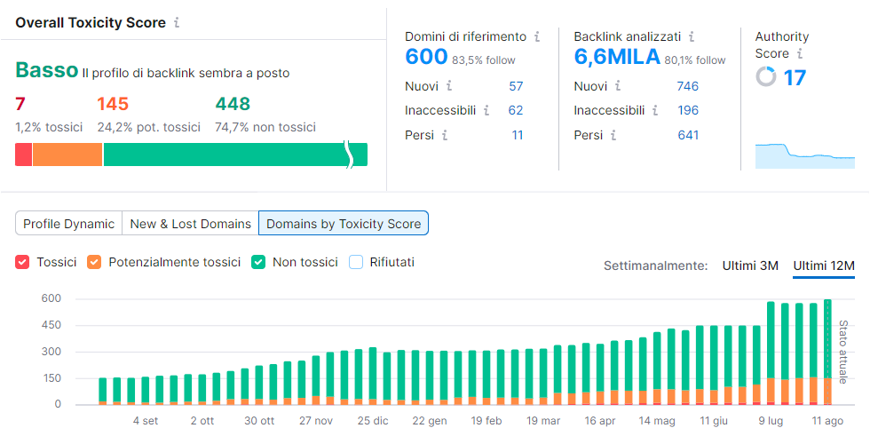This screenshot has height=444, width=870.
Task: Click the chart bar above 4 set
Action: (146, 391)
